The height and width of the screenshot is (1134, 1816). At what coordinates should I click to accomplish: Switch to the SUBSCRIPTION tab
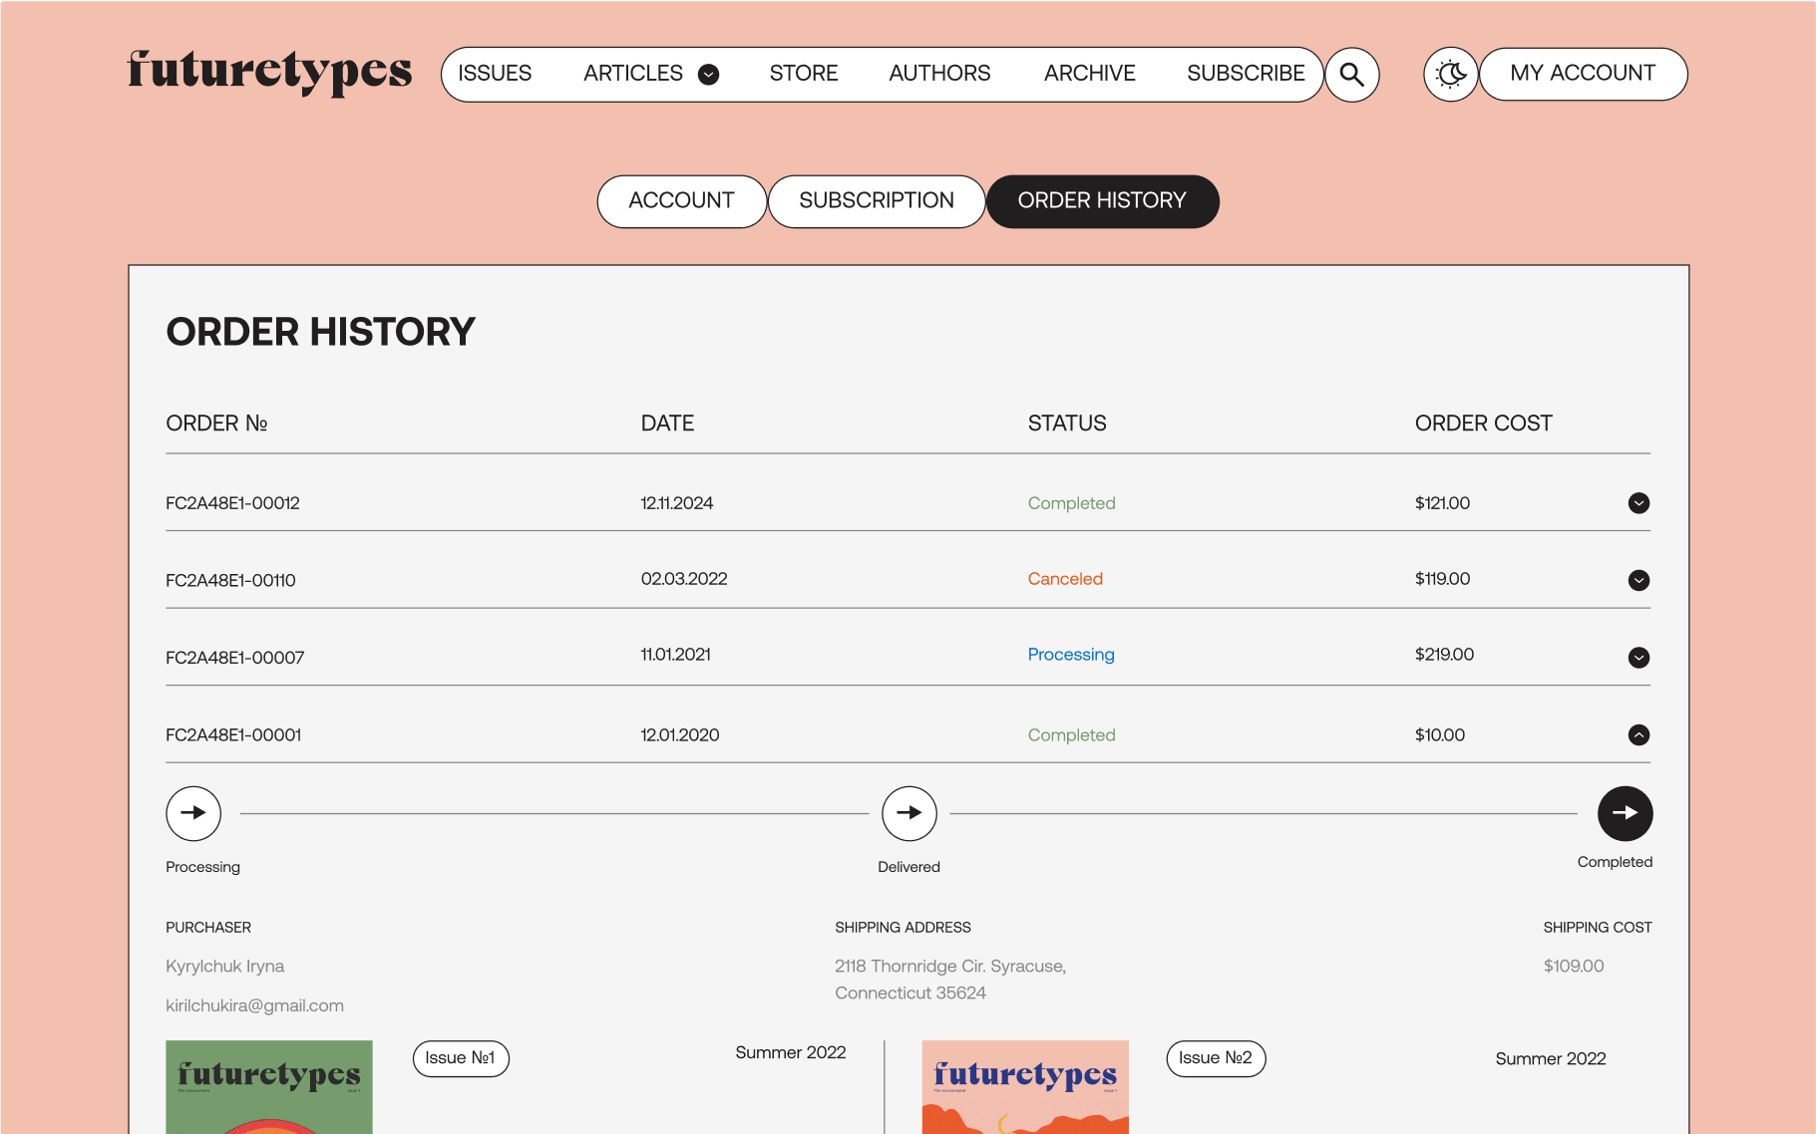point(877,200)
